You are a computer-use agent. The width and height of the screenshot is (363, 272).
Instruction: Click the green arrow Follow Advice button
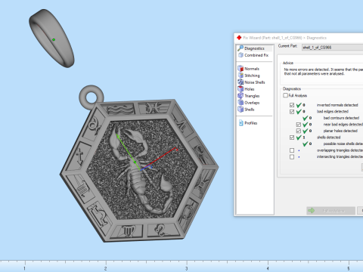pyautogui.click(x=330, y=211)
